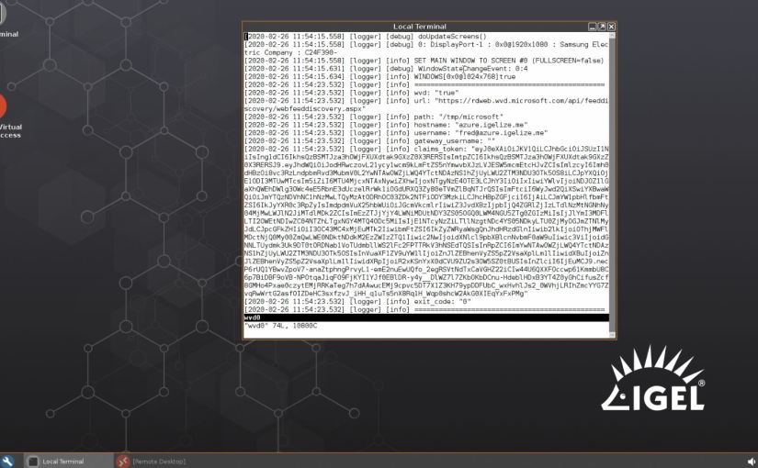Image resolution: width=758 pixels, height=468 pixels.
Task: Maximize the Local Terminal window
Action: pos(602,27)
